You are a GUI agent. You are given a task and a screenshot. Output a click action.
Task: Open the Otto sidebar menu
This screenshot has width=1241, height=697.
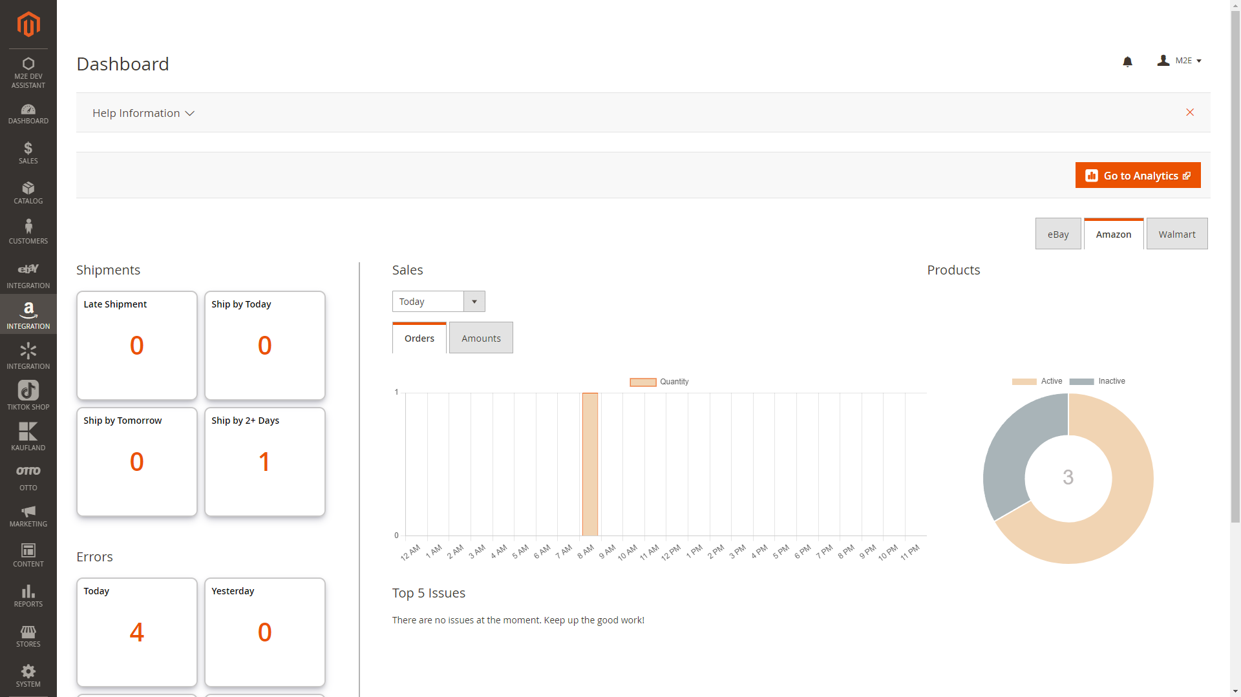[28, 477]
